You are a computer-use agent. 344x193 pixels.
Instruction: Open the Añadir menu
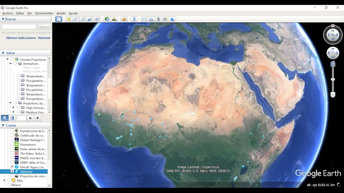tap(61, 13)
